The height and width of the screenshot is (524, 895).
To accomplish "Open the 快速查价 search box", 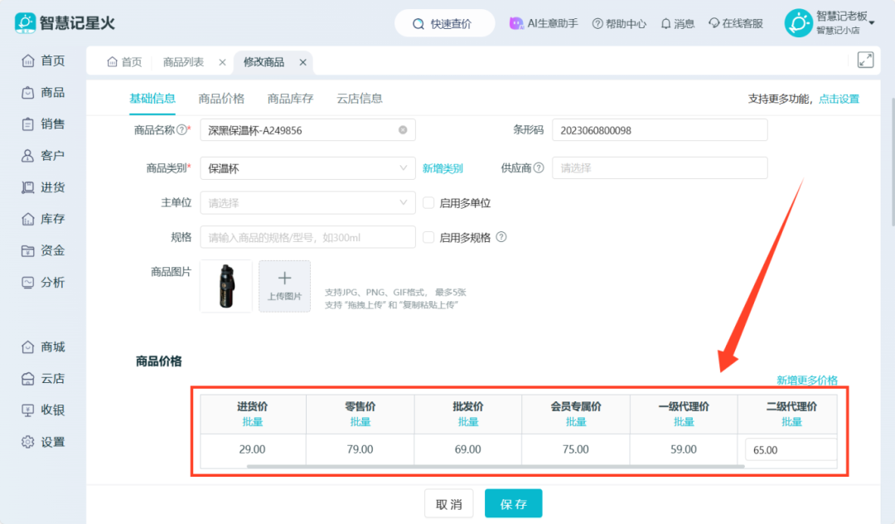I will tap(445, 23).
